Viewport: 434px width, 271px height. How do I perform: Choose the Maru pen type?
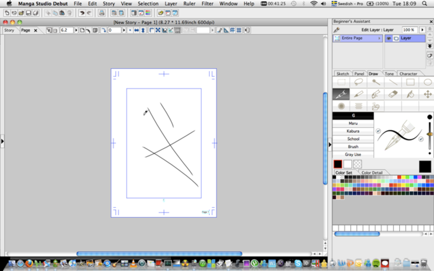pos(353,123)
